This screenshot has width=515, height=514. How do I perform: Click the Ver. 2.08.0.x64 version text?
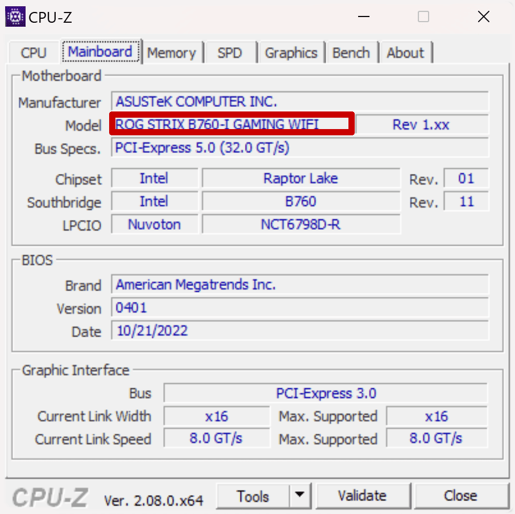pyautogui.click(x=153, y=500)
